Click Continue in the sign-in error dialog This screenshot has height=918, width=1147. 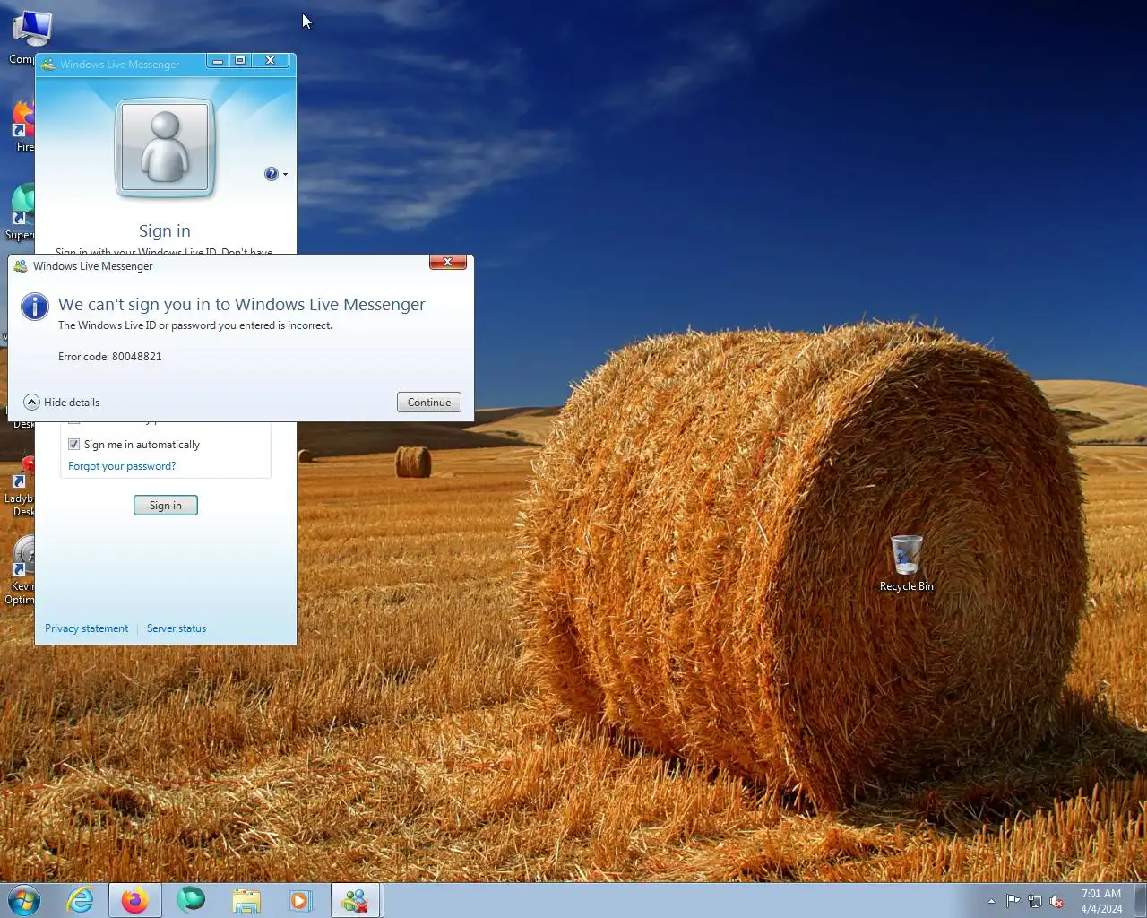tap(429, 403)
